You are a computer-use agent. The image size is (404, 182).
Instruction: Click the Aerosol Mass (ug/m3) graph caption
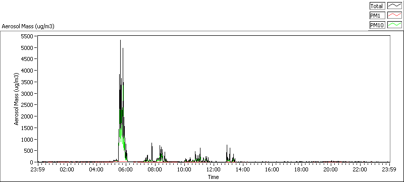(x=28, y=26)
